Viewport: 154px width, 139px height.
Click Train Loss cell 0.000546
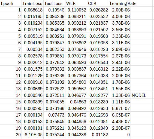point(32,95)
